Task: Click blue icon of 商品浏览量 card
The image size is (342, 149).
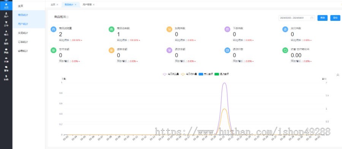Action: (x=54, y=29)
